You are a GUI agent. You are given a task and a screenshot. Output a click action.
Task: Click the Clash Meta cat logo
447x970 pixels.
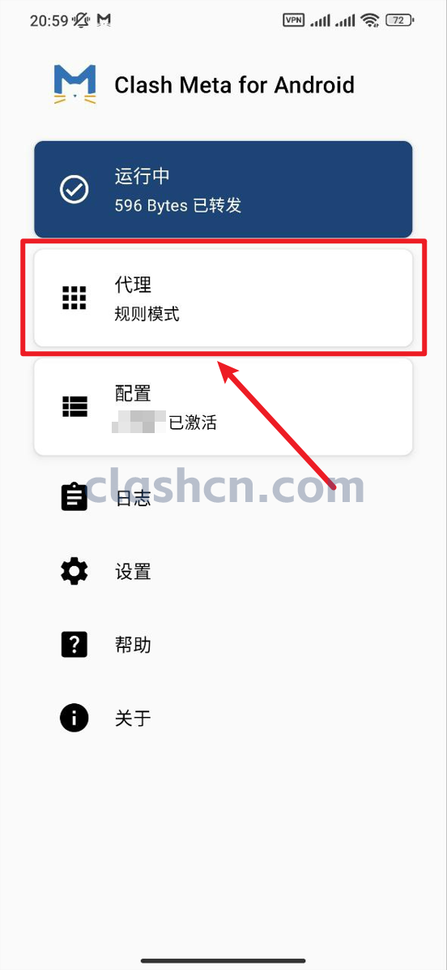[74, 84]
